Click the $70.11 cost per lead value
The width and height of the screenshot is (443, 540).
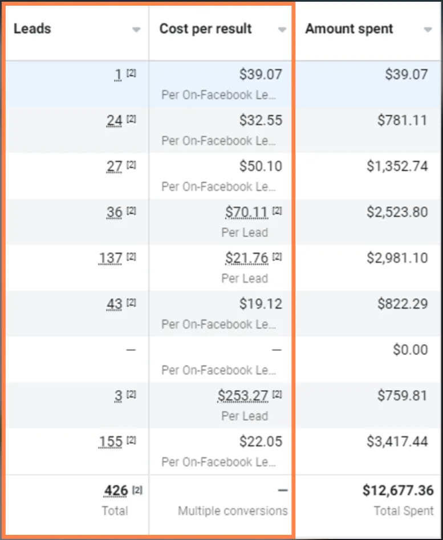(246, 212)
